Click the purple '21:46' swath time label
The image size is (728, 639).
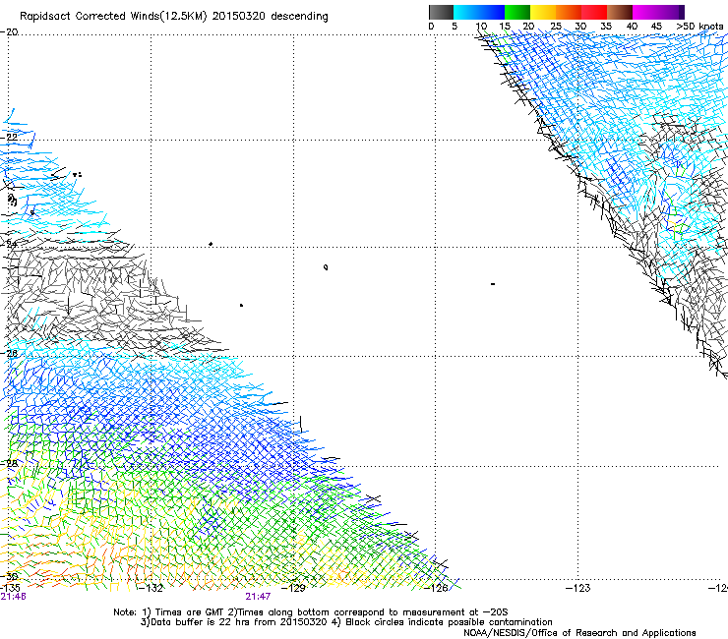pos(13,597)
